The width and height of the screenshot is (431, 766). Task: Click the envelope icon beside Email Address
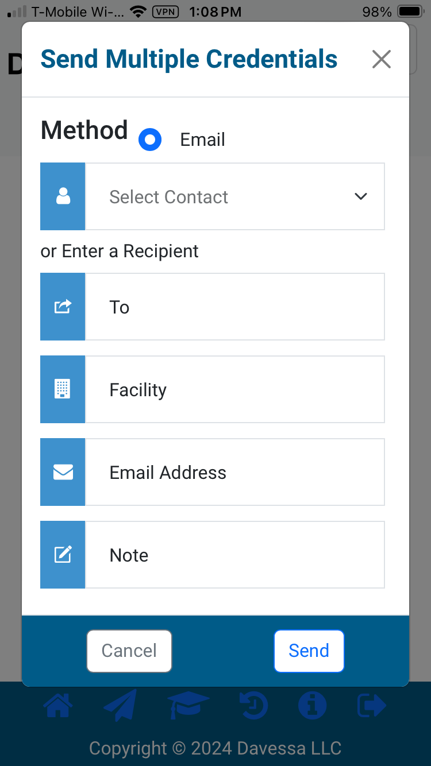coord(63,472)
